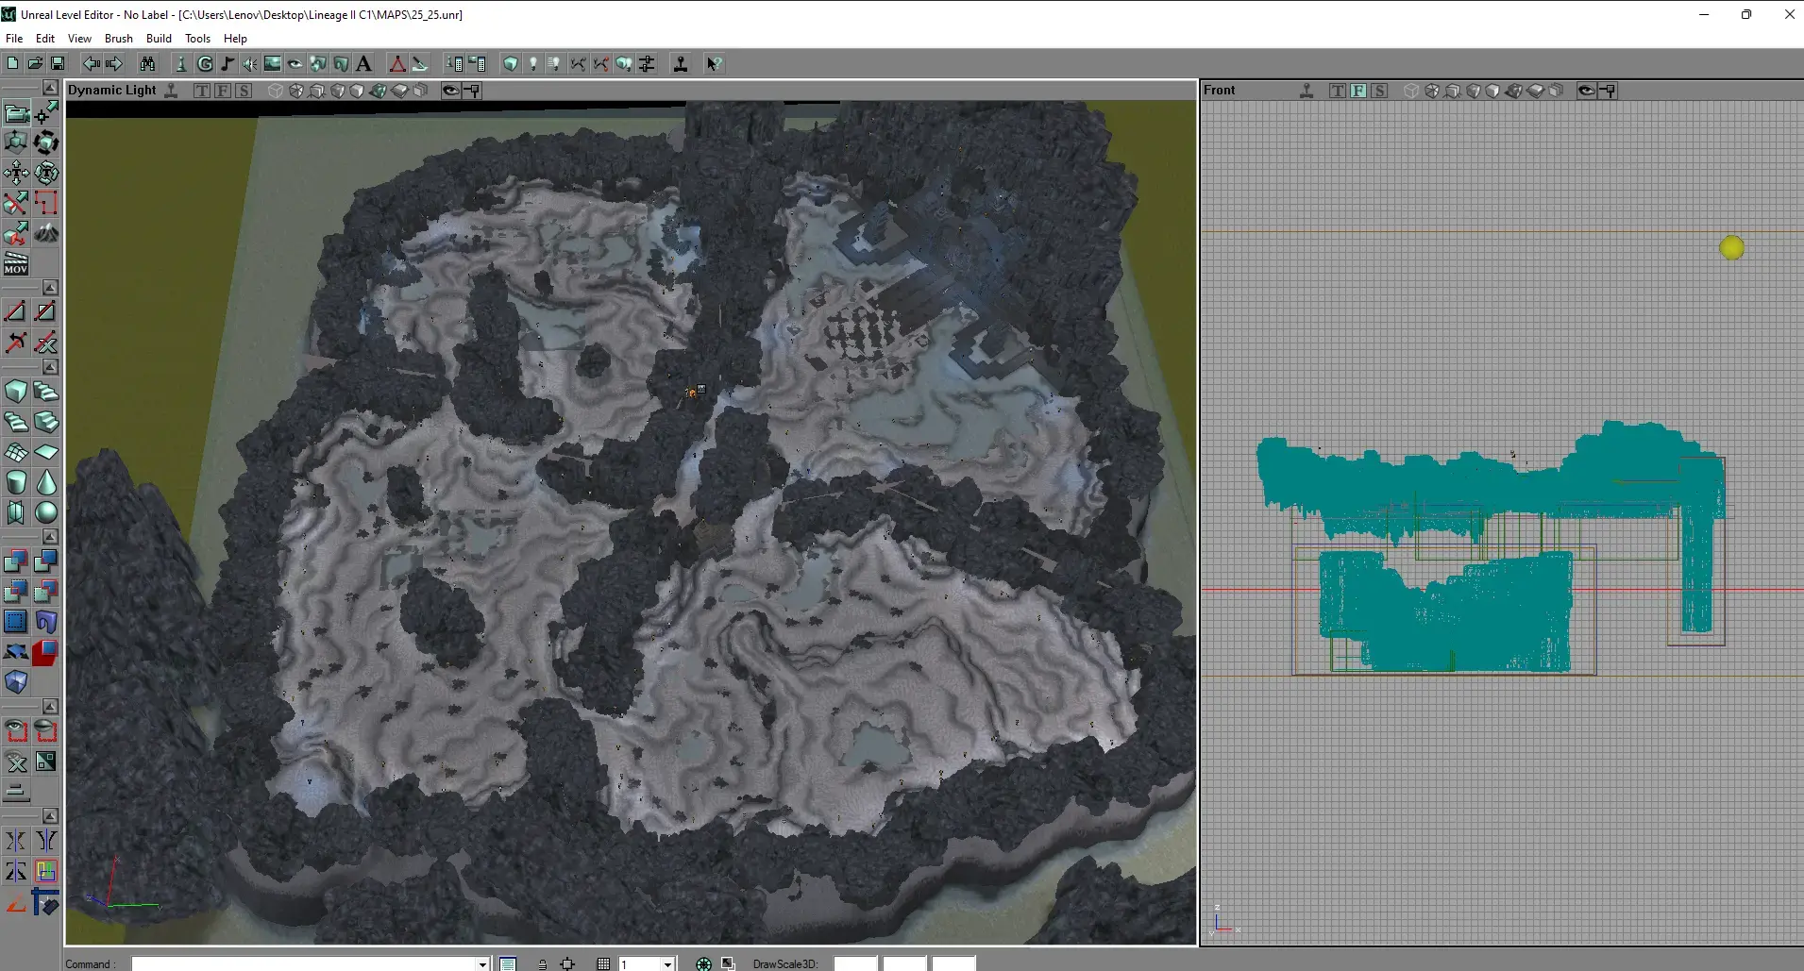Click the Invert Selection icon
The height and width of the screenshot is (971, 1804).
tap(46, 762)
